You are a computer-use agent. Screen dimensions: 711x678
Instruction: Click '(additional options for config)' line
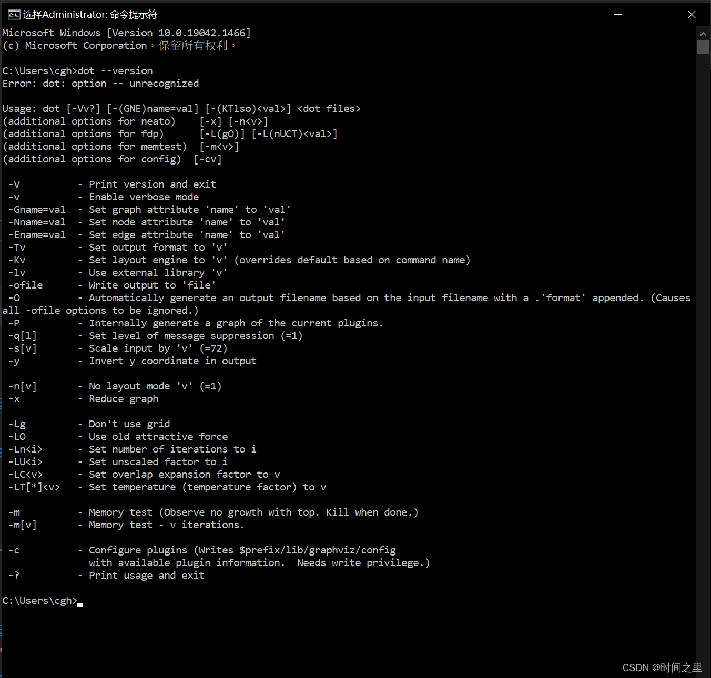click(112, 159)
